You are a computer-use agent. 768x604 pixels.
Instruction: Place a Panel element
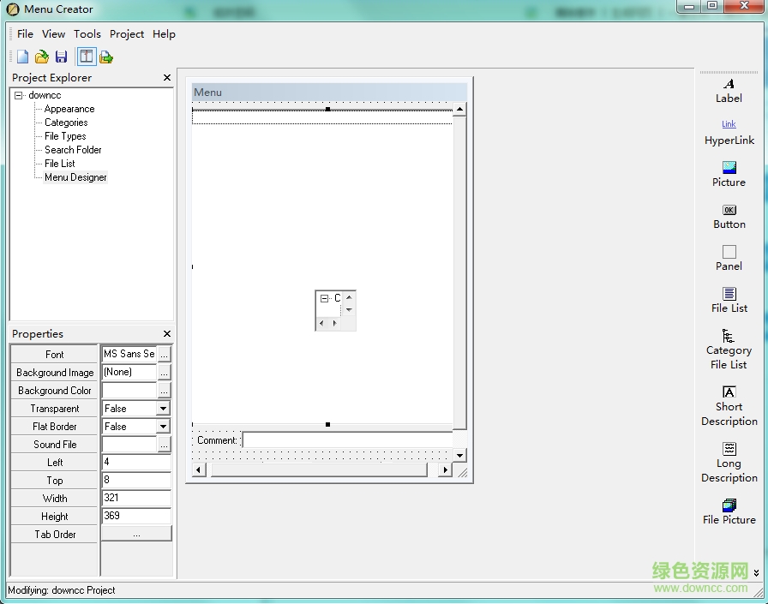point(729,258)
